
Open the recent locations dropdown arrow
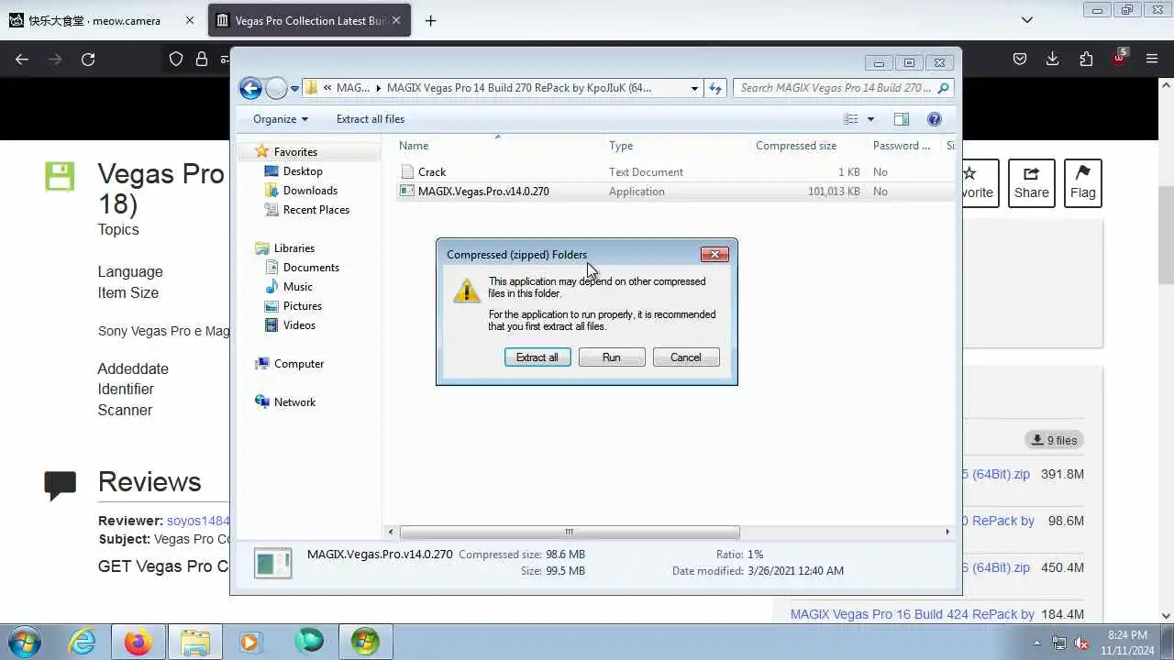[x=294, y=89]
